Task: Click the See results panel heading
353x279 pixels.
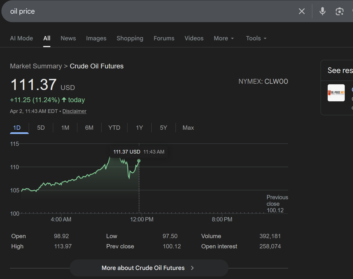Action: [340, 70]
